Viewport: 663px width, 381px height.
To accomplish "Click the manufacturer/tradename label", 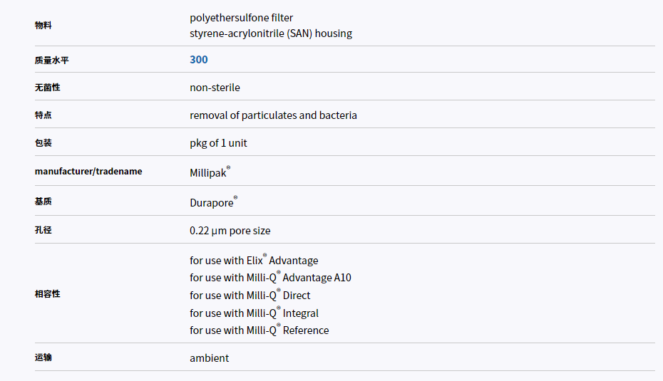I will tap(88, 171).
